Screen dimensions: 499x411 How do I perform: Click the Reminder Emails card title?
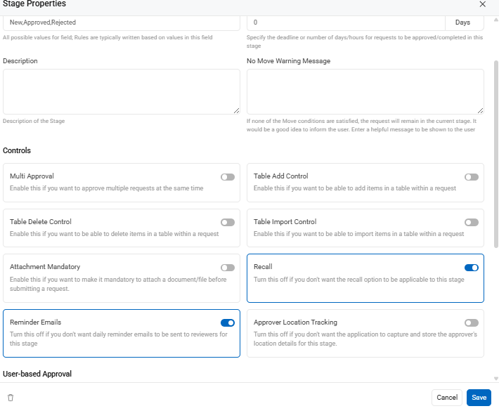tap(35, 322)
